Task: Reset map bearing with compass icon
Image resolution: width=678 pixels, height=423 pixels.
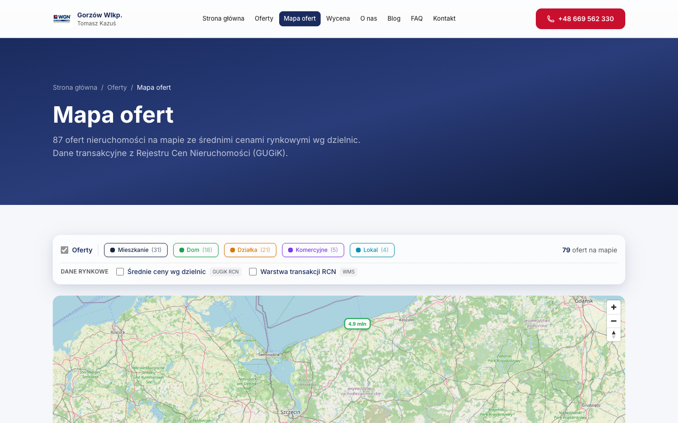Action: (613, 335)
